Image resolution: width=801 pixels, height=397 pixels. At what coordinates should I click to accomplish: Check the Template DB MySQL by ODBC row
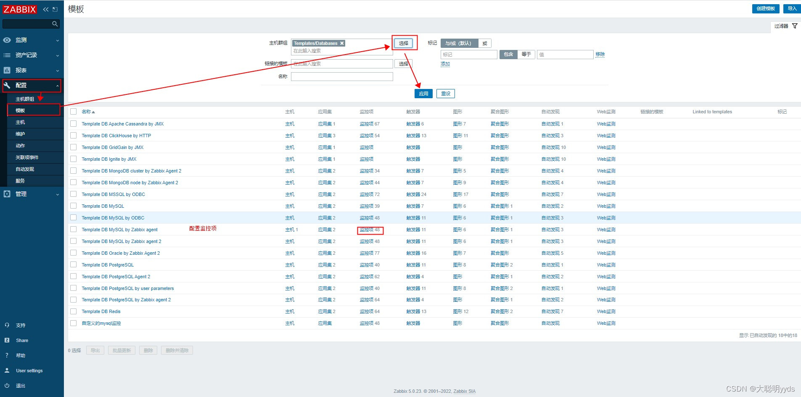point(74,218)
